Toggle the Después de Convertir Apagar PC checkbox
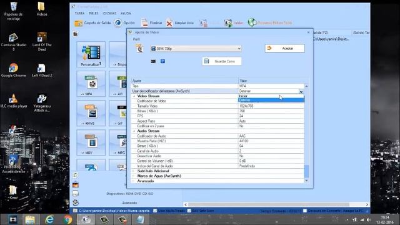Viewport: 400px width, 225px height. (x=305, y=211)
